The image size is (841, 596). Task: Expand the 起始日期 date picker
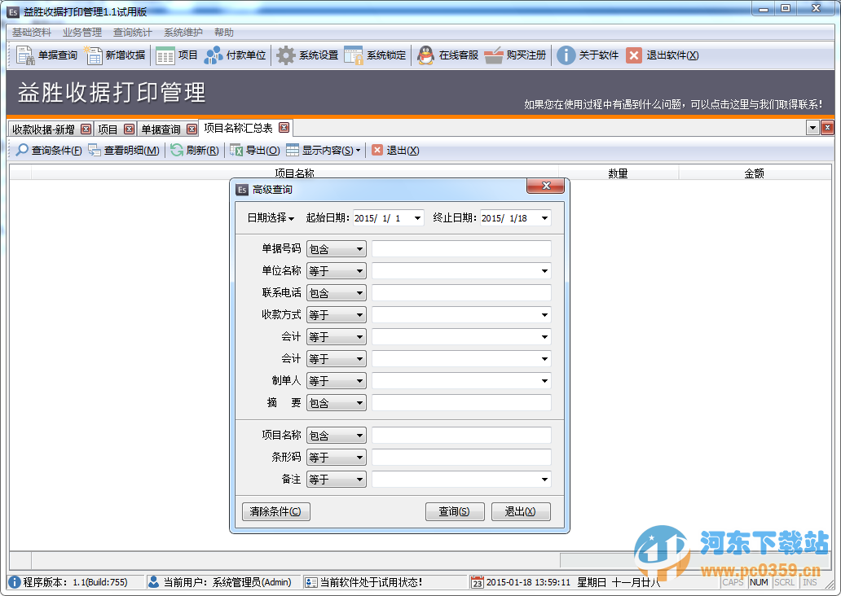[416, 217]
